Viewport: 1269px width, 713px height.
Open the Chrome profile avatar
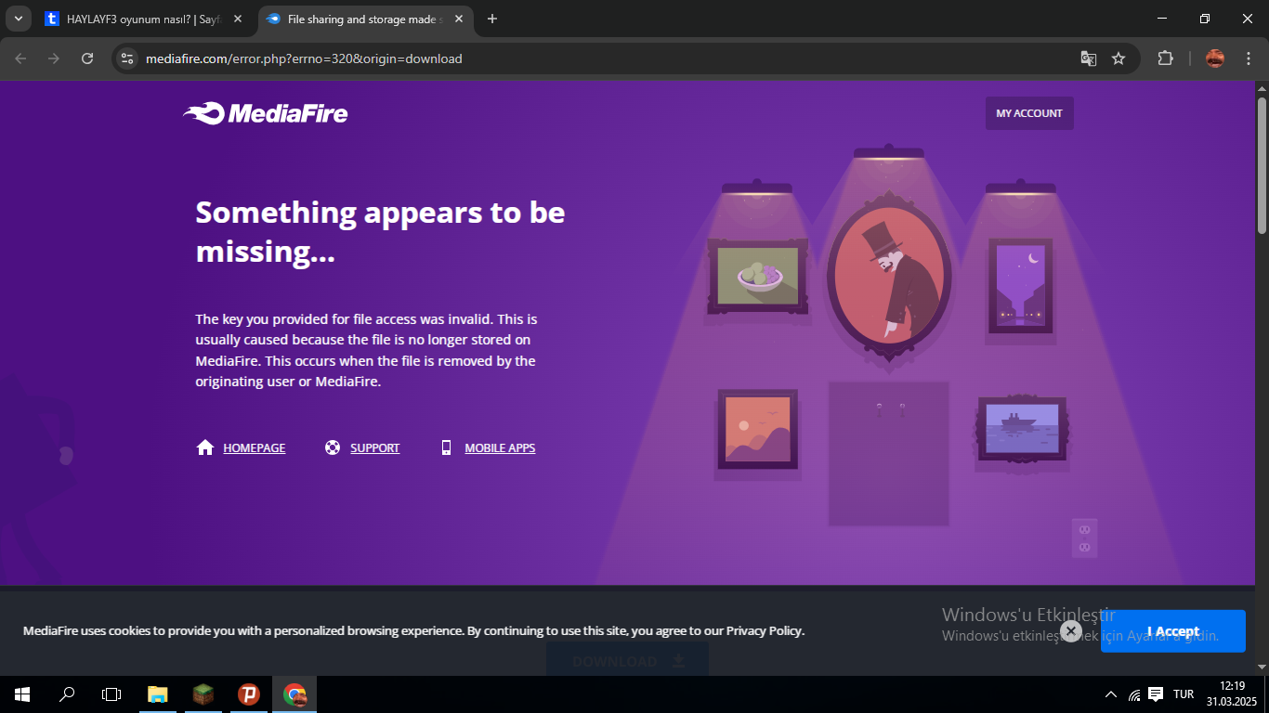tap(1215, 58)
